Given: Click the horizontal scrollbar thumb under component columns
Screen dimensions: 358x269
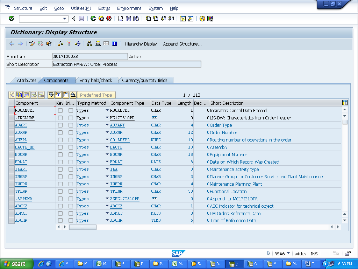Looking at the screenshot, I should [x=83, y=227].
